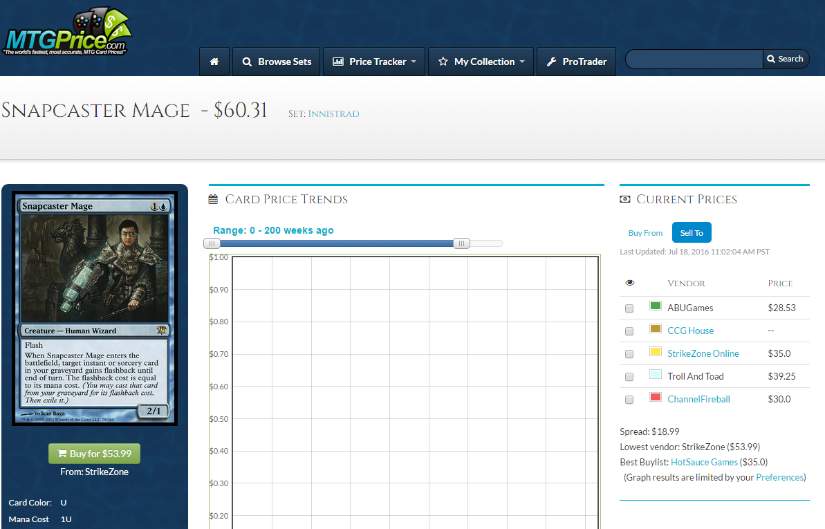Image resolution: width=825 pixels, height=529 pixels.
Task: Click the Price Tracker chart icon
Action: [338, 62]
